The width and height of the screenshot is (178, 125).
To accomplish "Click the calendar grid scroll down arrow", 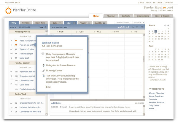I will point(144,97).
